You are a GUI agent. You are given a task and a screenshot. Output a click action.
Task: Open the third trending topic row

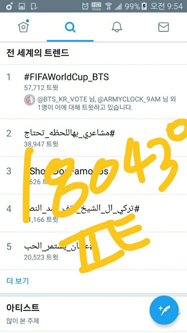pos(93,175)
